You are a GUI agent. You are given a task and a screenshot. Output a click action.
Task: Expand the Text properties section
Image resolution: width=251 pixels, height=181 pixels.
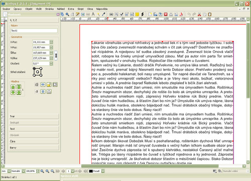point(34,129)
